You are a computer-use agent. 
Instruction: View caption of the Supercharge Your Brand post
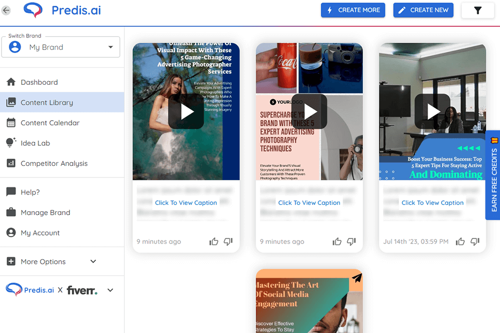(x=309, y=203)
